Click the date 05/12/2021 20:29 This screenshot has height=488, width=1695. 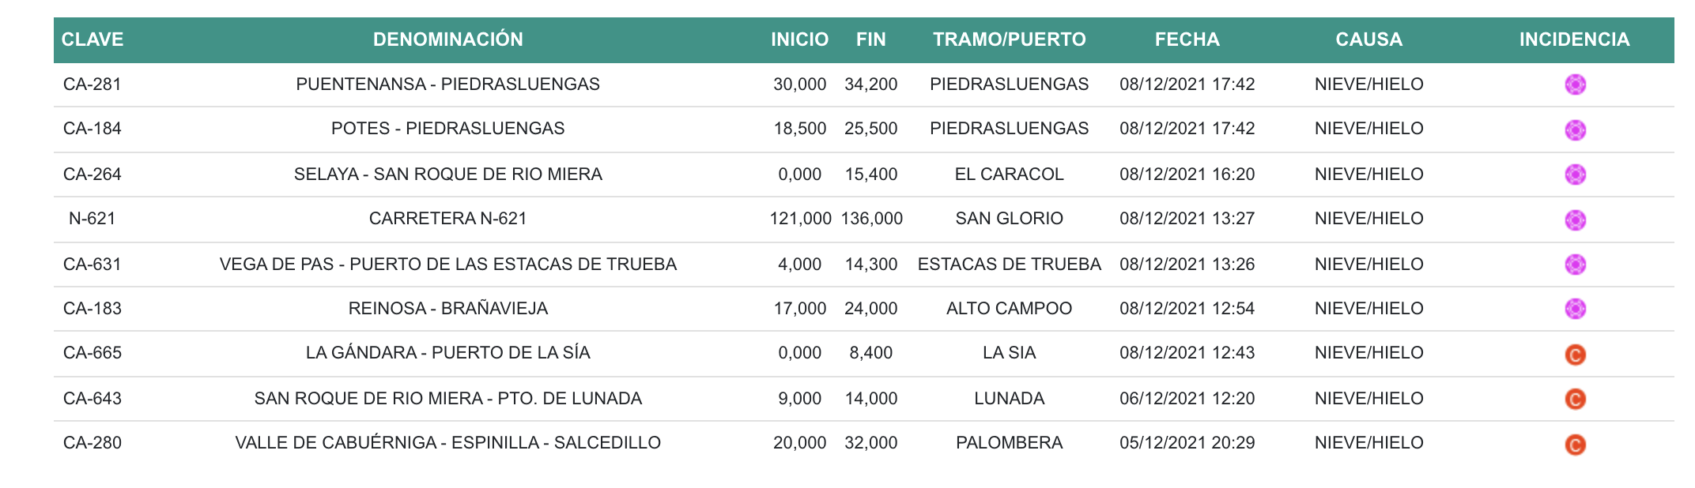coord(1187,443)
